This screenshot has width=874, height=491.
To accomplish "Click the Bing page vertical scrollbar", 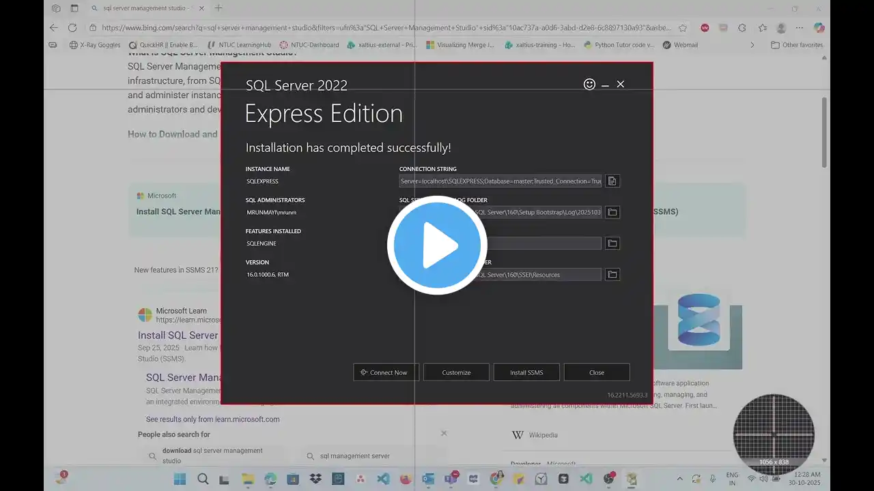I will tap(824, 133).
